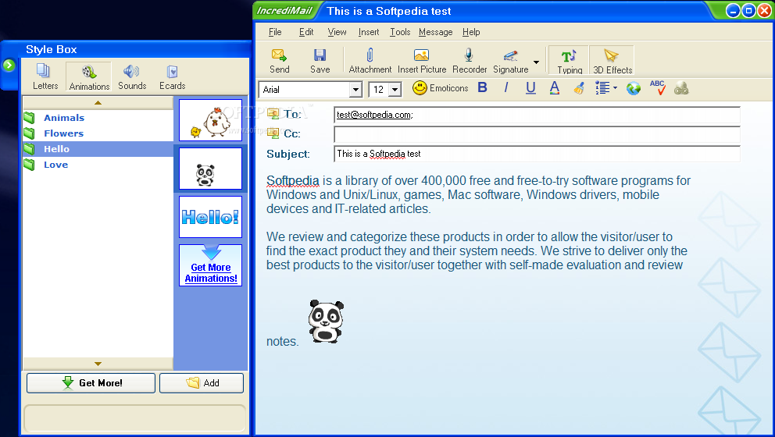Select the Hello category folder
The height and width of the screenshot is (437, 775).
[x=98, y=149]
